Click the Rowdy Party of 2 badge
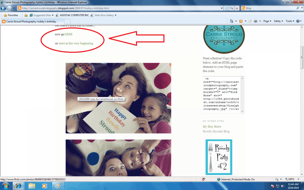This screenshot has height=190, width=304. pos(219,157)
